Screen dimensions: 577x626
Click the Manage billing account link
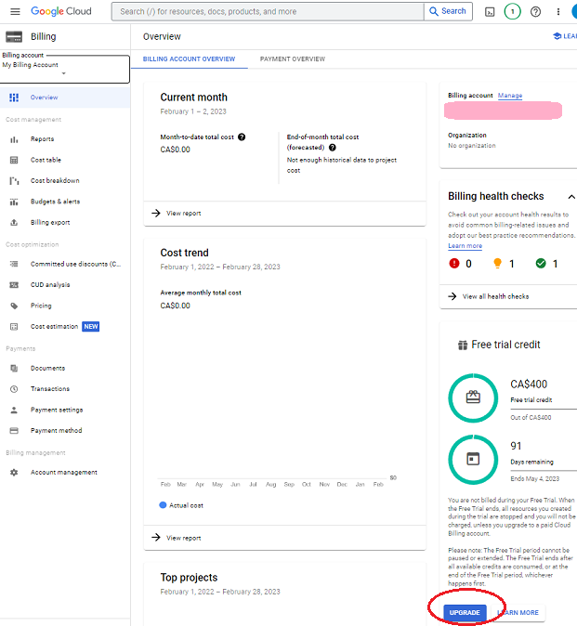[x=510, y=96]
